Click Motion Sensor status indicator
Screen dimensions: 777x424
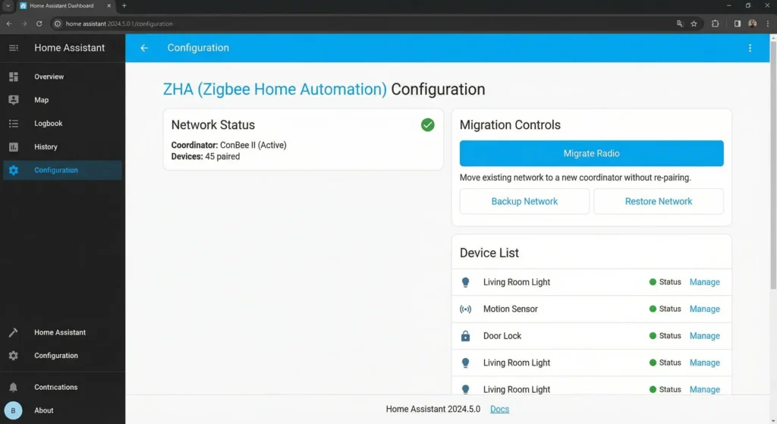665,309
